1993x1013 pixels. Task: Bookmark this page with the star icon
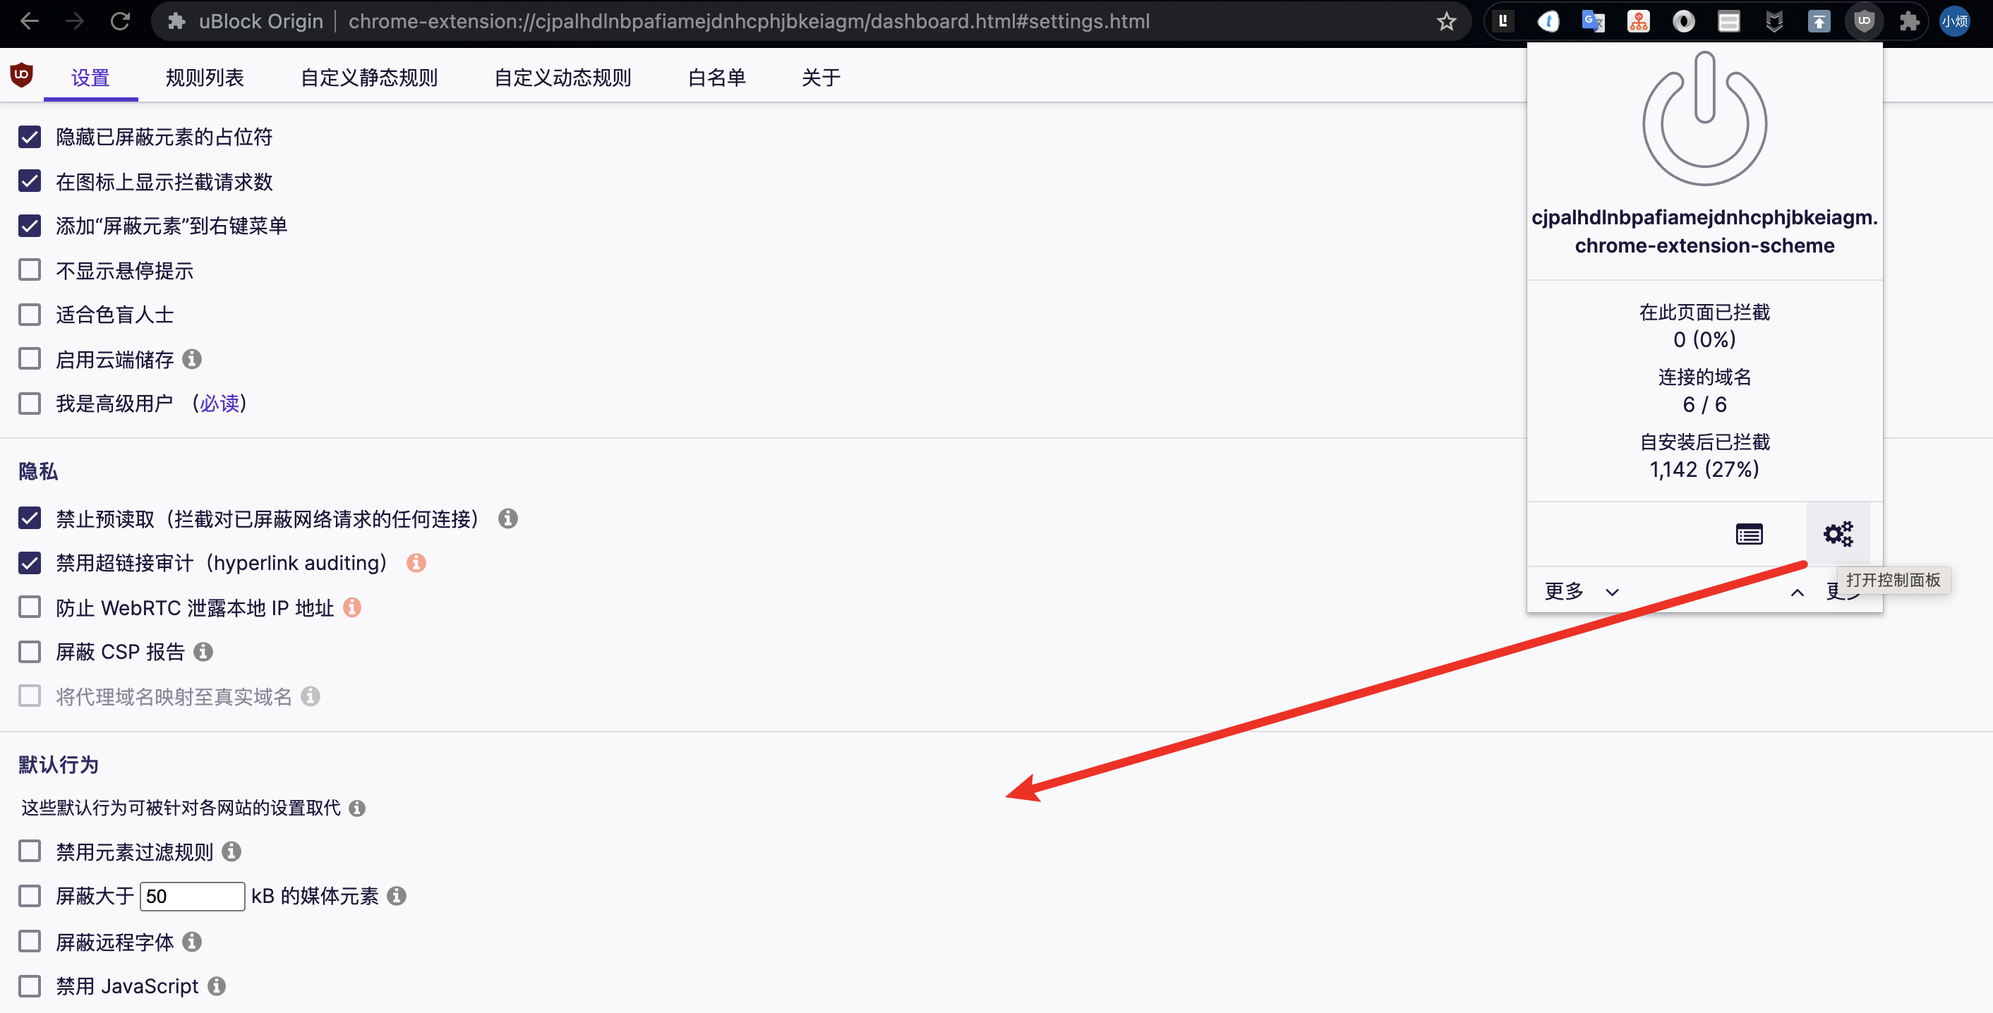(1446, 21)
